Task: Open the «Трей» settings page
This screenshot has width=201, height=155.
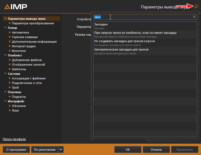Action: [x=15, y=88]
